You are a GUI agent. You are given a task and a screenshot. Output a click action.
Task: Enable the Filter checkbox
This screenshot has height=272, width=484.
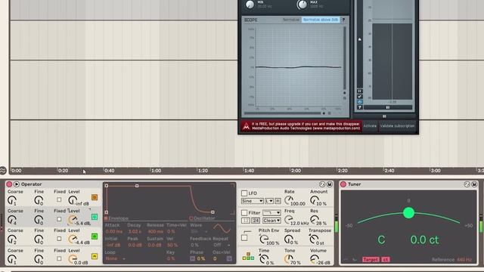244,213
